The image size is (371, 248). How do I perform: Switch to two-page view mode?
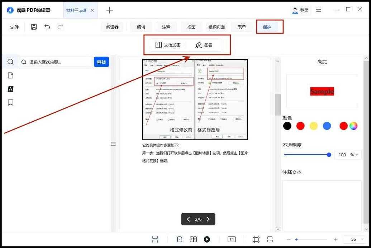pos(193,239)
